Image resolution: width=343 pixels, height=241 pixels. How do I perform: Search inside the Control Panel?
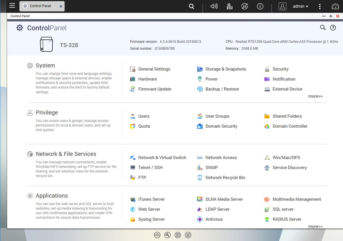tap(323, 27)
